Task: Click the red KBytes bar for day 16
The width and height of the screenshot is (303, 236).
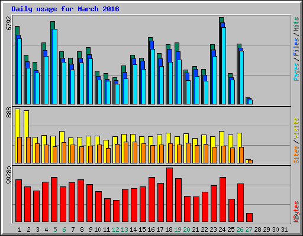Action: click(x=151, y=199)
